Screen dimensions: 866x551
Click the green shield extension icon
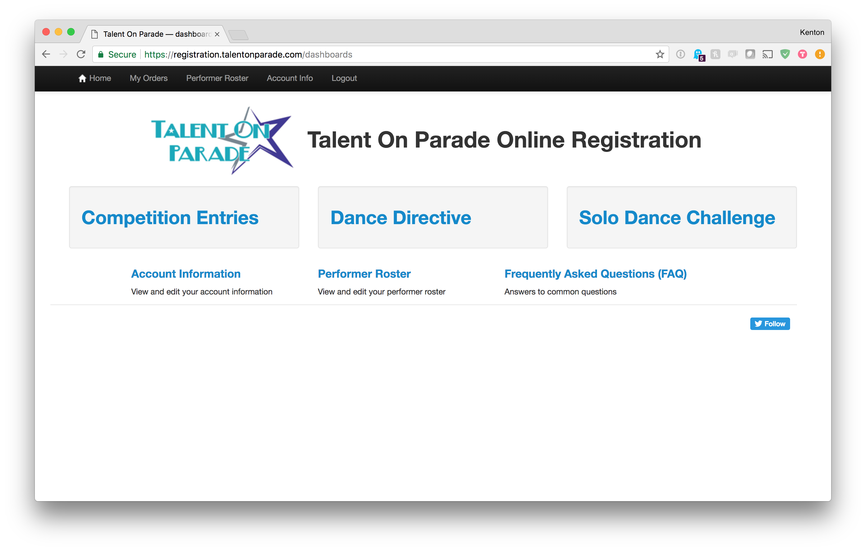(785, 54)
